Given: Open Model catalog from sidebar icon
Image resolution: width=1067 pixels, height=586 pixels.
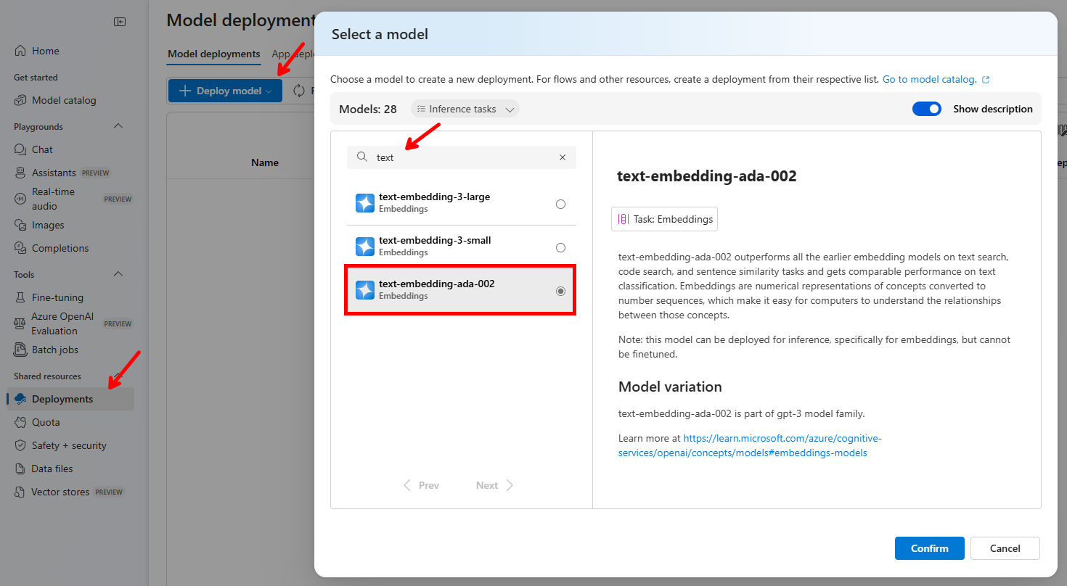Looking at the screenshot, I should click(x=20, y=100).
